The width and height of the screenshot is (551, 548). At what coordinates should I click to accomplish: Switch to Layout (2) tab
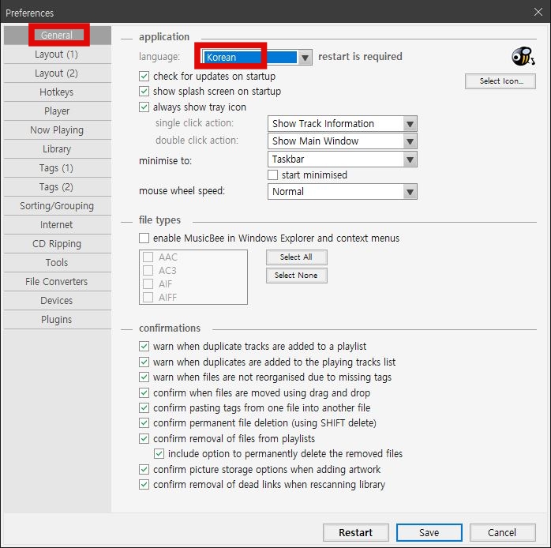click(x=58, y=73)
